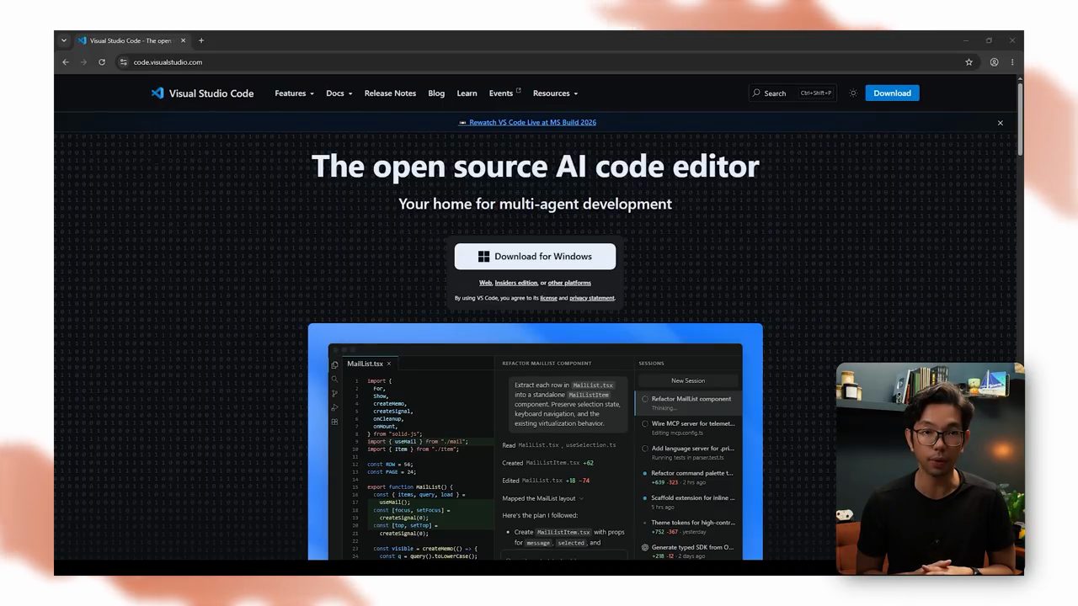This screenshot has height=606, width=1078.
Task: Open the Insiders edition link
Action: 516,283
